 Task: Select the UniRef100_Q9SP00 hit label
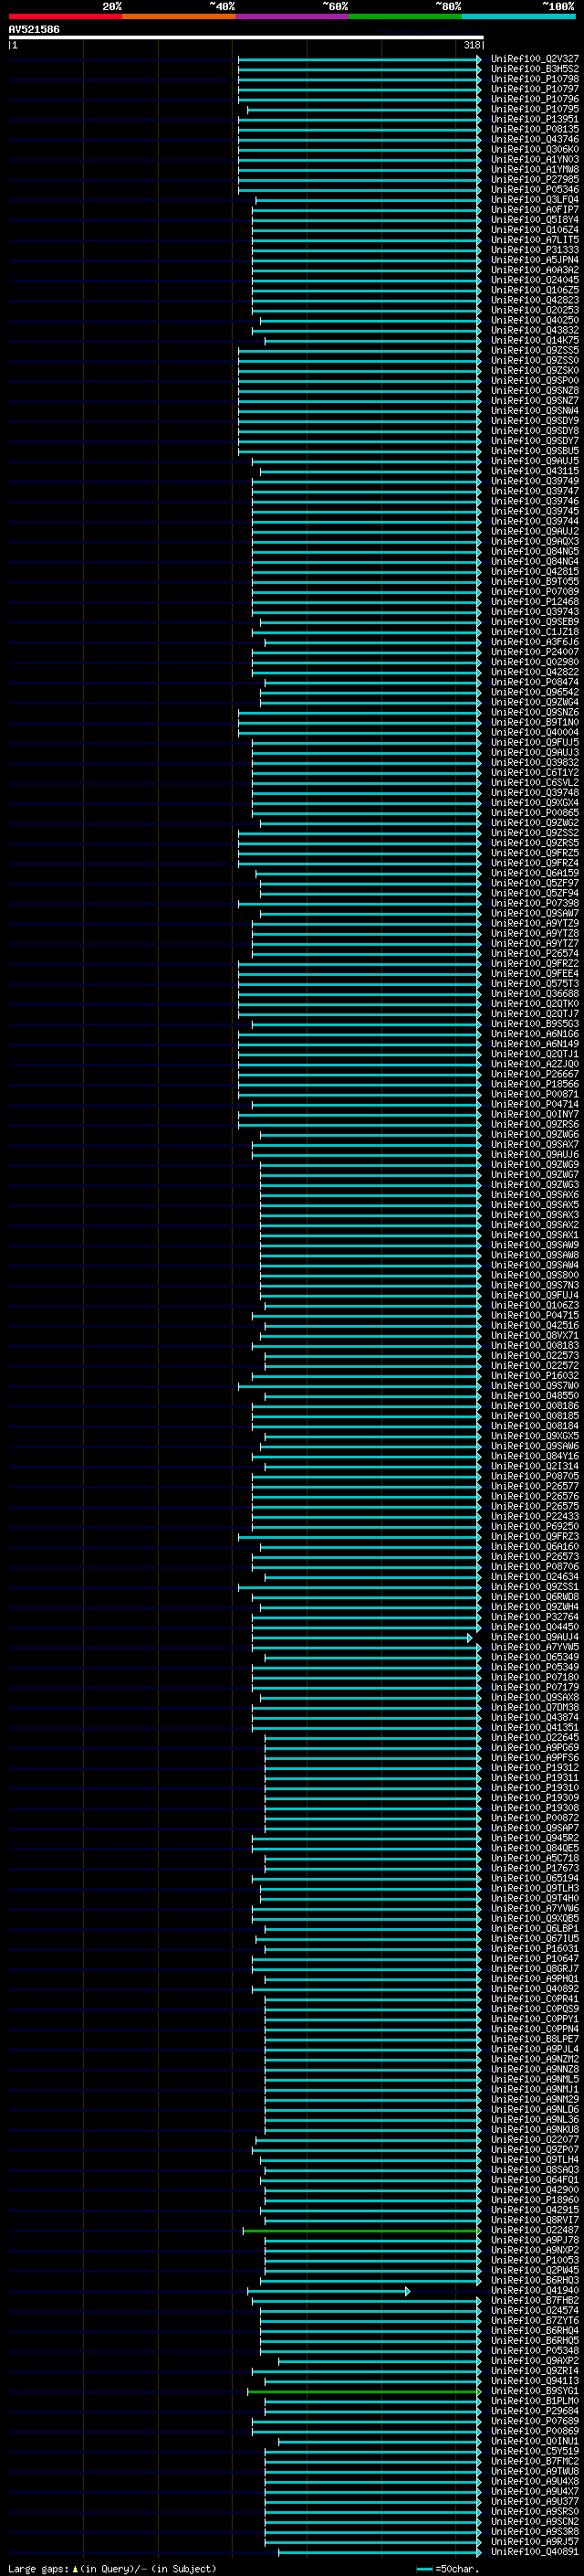(x=535, y=381)
